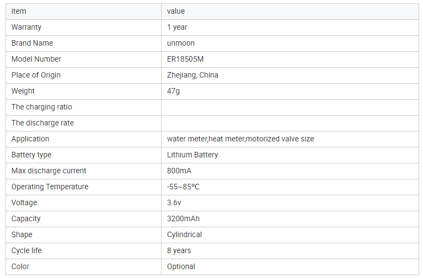Click the water meter application value
This screenshot has height=279, width=423.
tap(240, 139)
